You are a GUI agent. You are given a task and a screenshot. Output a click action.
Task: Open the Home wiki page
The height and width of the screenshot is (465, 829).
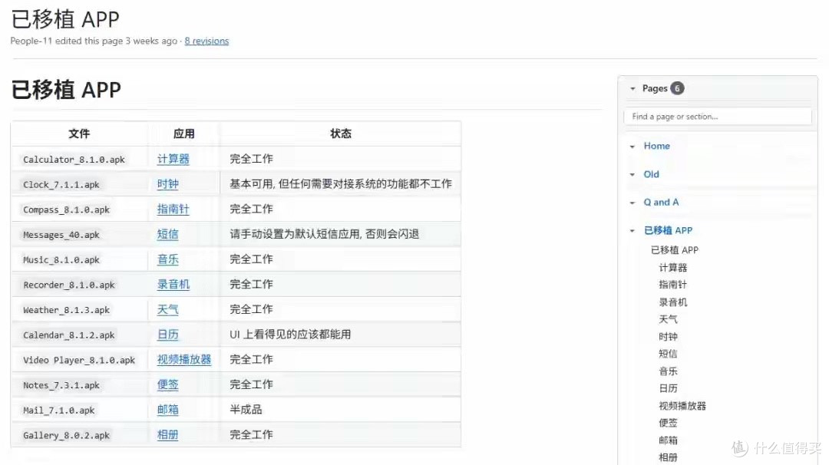[656, 146]
